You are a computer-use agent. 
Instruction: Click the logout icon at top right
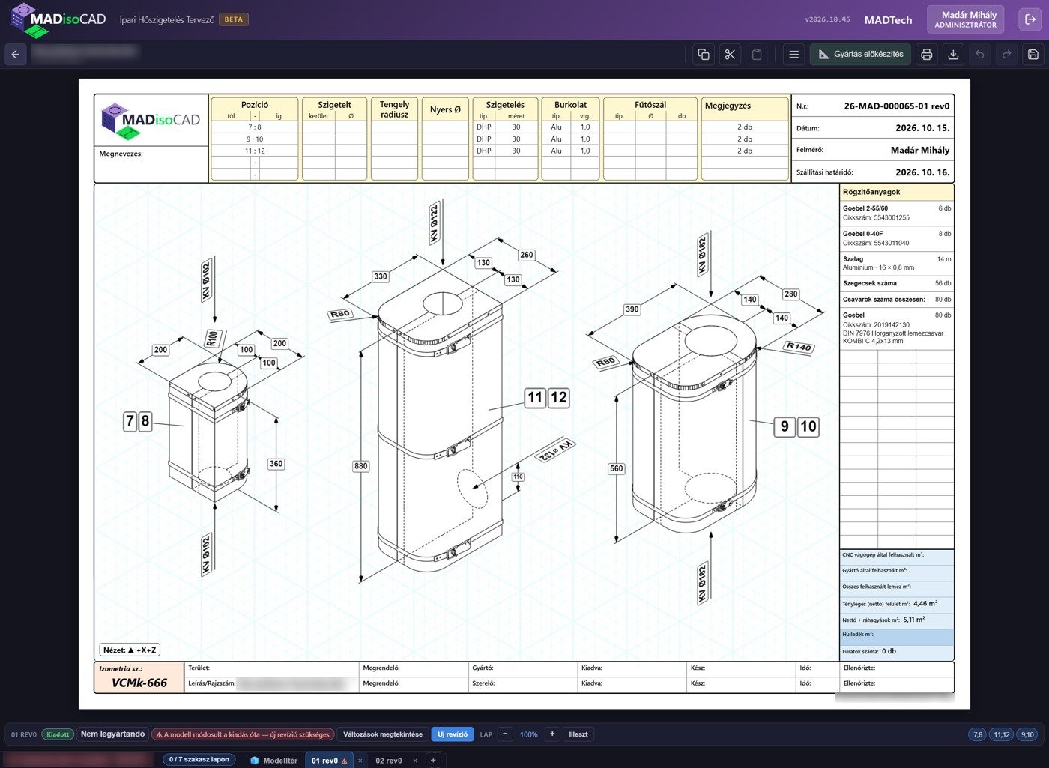(x=1030, y=19)
